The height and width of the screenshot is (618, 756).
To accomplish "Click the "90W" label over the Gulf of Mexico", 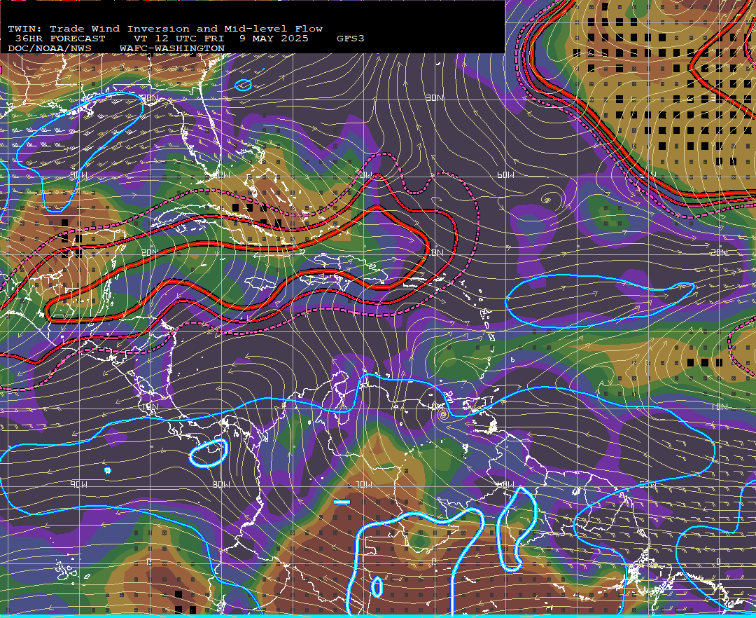I will click(x=78, y=175).
